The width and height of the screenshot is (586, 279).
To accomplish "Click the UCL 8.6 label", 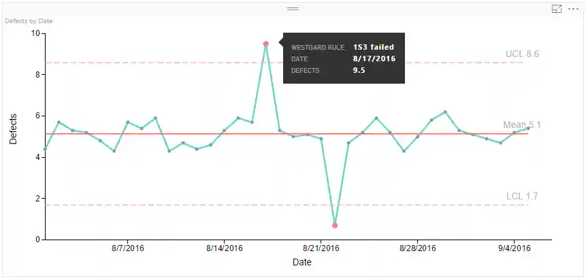I will (x=522, y=54).
